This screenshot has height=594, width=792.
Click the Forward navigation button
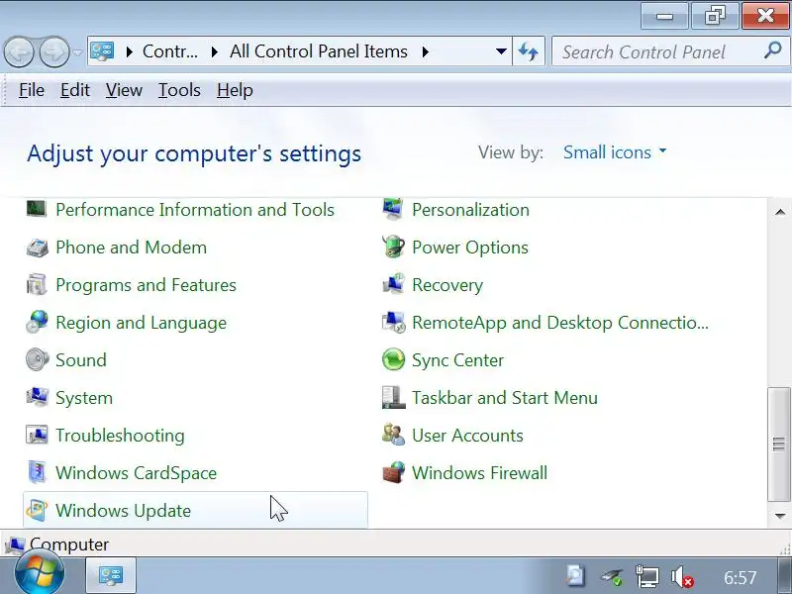pyautogui.click(x=54, y=52)
